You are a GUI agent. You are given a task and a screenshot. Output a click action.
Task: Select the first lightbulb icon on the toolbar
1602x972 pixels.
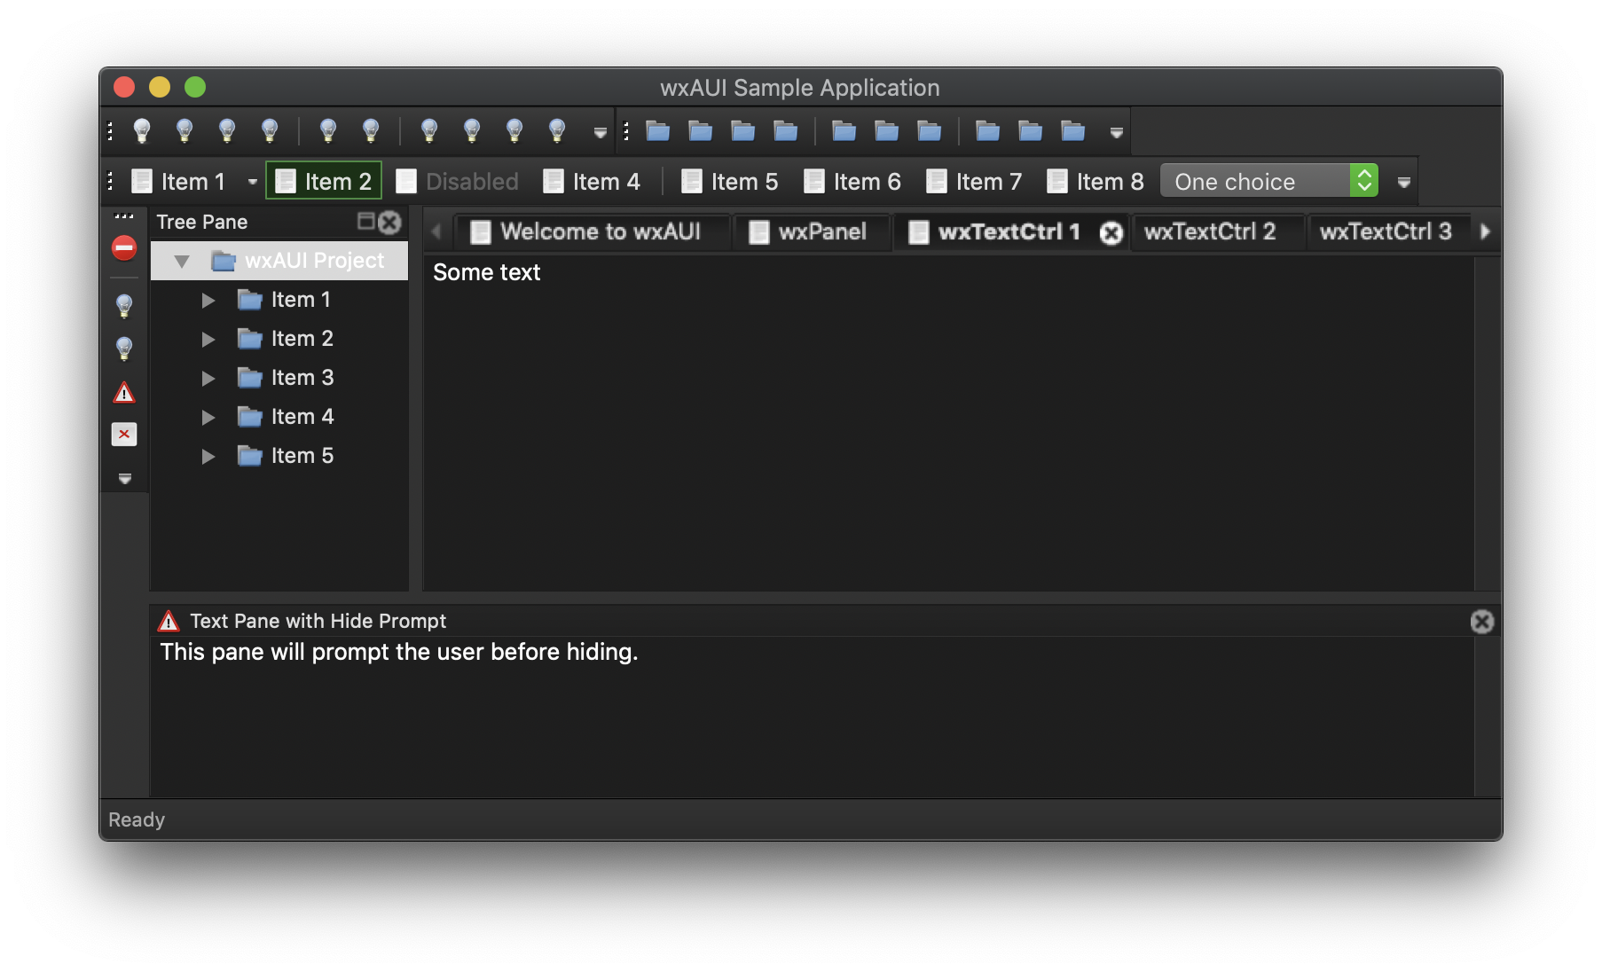point(142,130)
